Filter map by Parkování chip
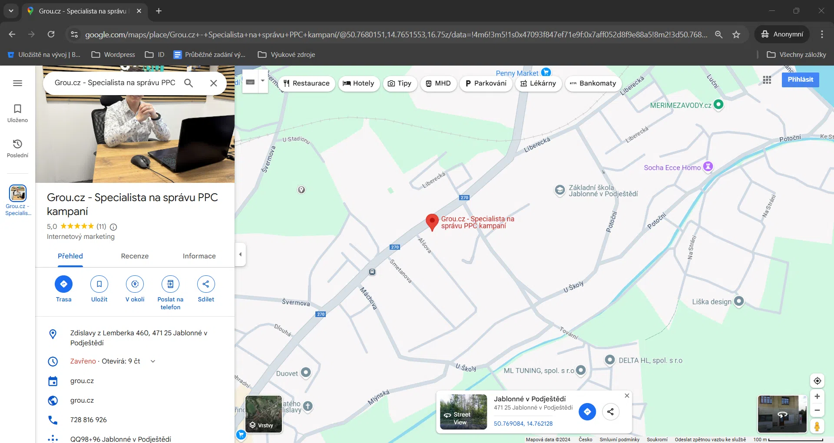 486,83
